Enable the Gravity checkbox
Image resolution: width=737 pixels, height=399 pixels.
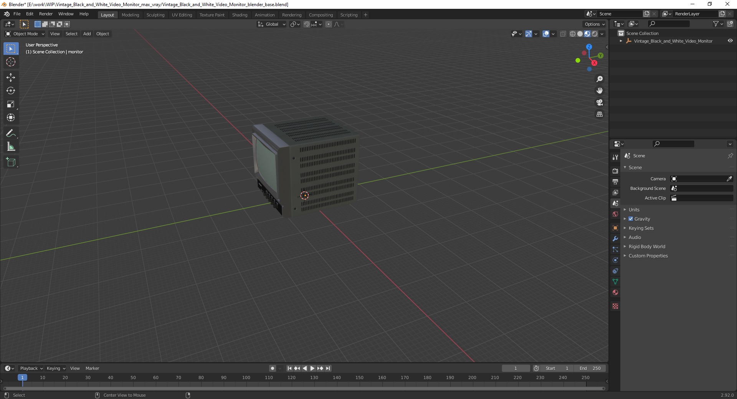click(x=631, y=219)
